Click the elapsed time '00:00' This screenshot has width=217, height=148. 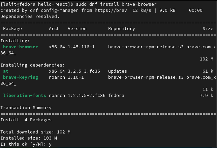(x=196, y=10)
